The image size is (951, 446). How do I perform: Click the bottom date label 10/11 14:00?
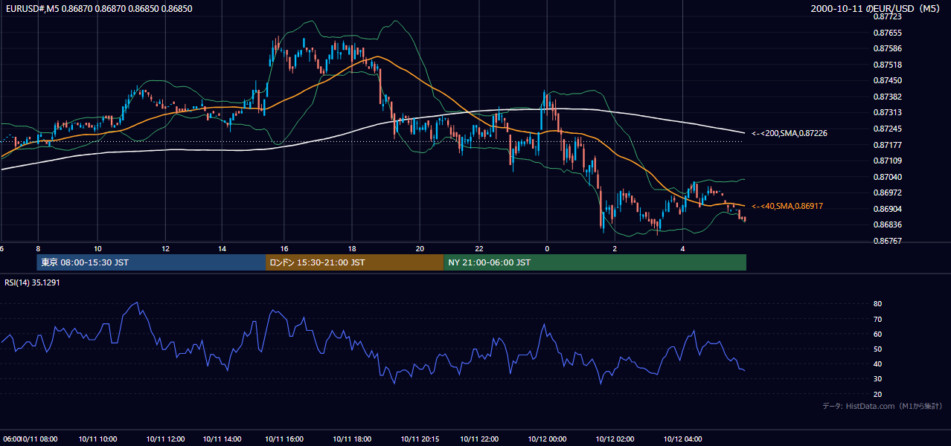click(x=222, y=439)
